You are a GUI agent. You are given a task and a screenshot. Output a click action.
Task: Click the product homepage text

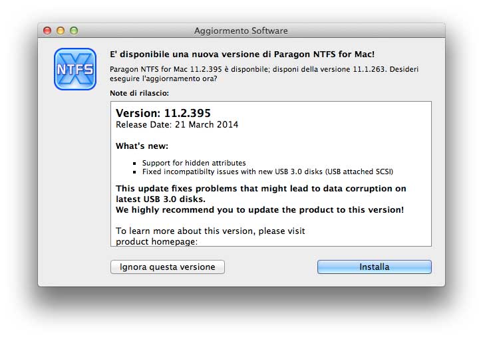point(156,241)
